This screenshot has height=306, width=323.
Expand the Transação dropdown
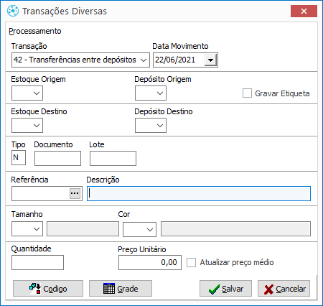(x=80, y=60)
